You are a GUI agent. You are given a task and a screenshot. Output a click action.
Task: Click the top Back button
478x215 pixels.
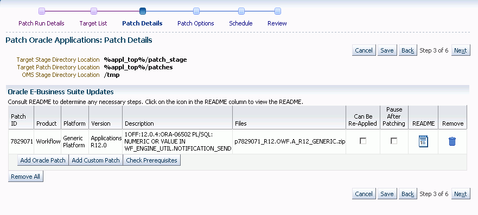point(407,50)
